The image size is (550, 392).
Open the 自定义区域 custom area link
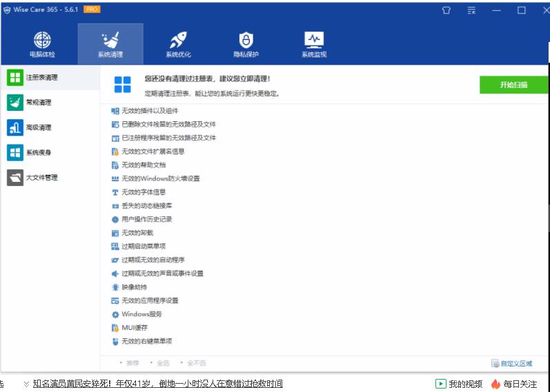tap(512, 364)
